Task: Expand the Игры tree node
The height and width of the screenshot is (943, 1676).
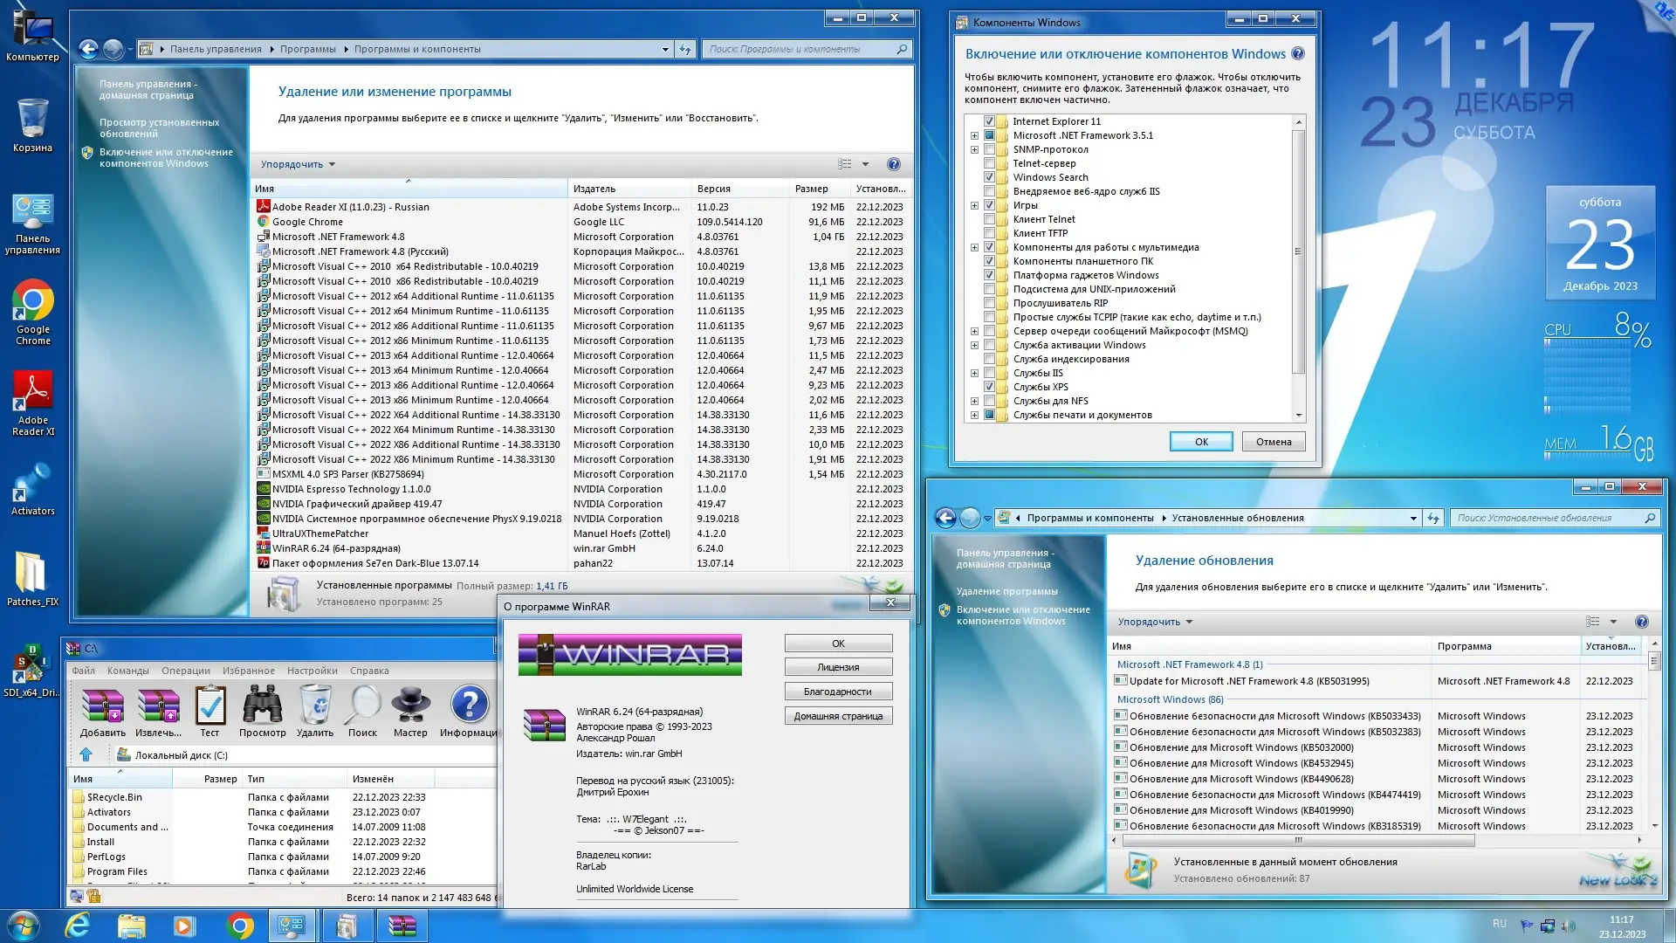Action: tap(974, 205)
